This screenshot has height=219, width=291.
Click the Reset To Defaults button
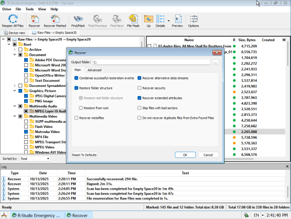click(x=84, y=155)
